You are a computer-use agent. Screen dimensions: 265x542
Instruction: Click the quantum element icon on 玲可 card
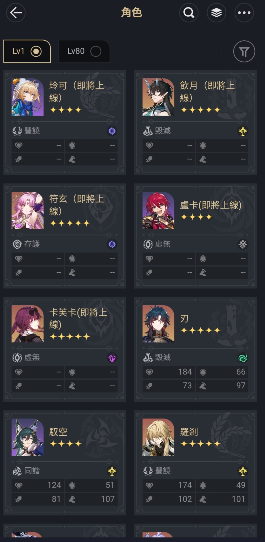[112, 131]
